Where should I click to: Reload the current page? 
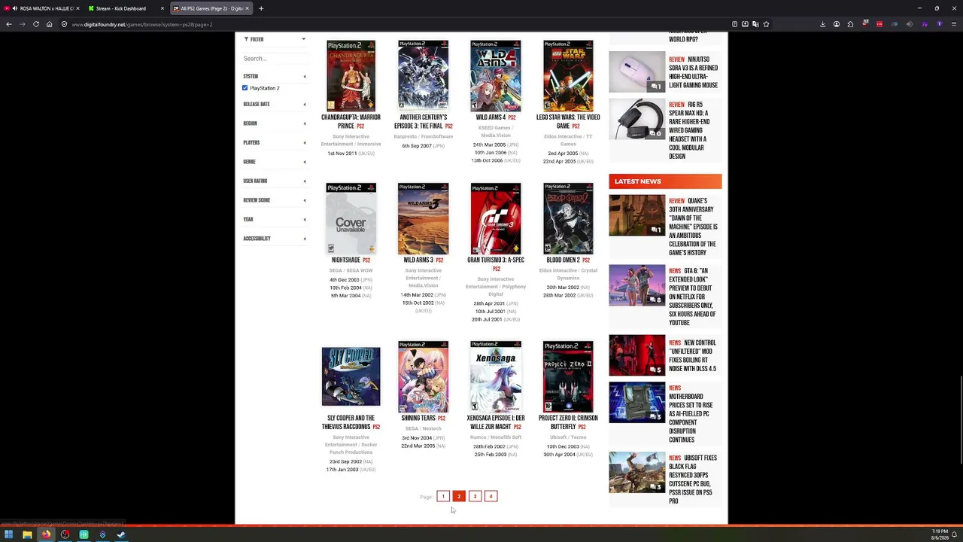tap(36, 24)
